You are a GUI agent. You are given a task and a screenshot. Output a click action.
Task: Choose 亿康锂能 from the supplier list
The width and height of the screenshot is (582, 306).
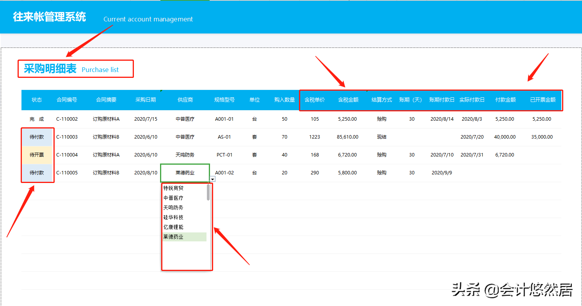pos(173,227)
